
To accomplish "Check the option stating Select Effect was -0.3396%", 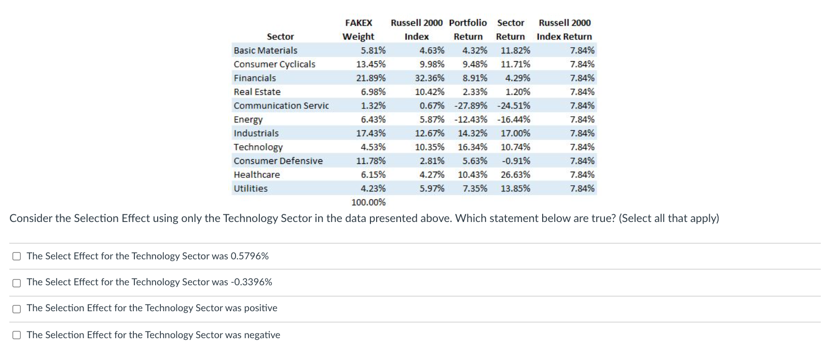I will [x=17, y=282].
